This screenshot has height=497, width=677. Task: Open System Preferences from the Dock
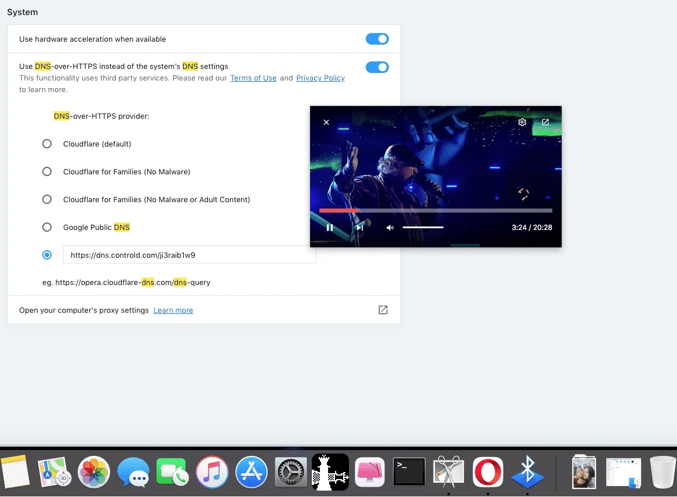pos(290,472)
